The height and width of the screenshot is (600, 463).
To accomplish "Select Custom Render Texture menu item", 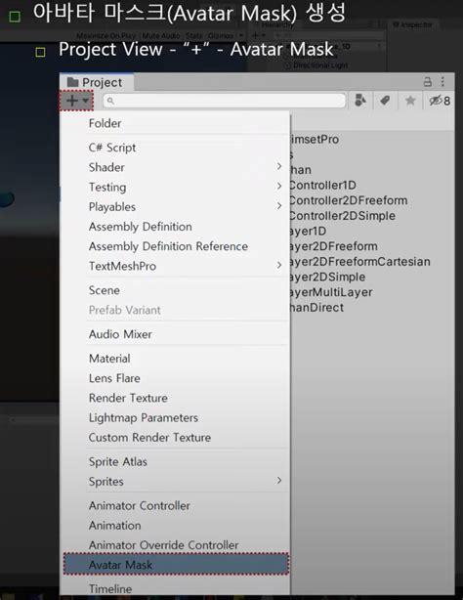I will click(176, 438).
